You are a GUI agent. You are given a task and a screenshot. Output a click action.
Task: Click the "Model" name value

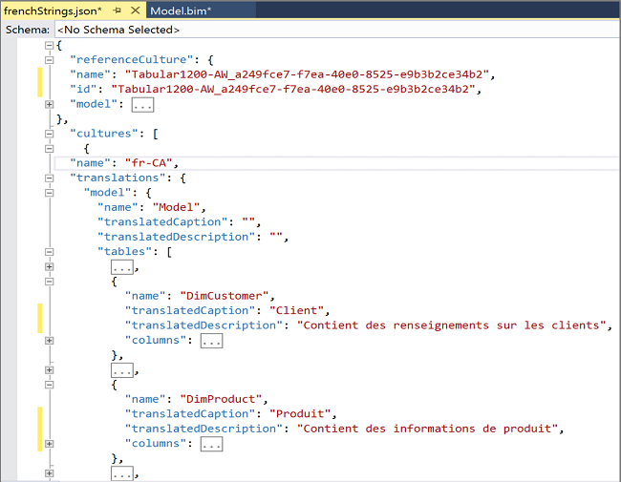click(x=176, y=207)
